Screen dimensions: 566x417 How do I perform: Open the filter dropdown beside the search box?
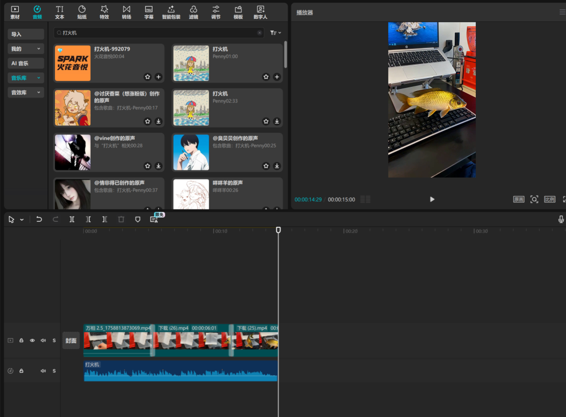click(x=276, y=33)
